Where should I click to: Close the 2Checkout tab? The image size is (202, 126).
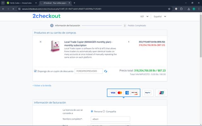[69, 3]
